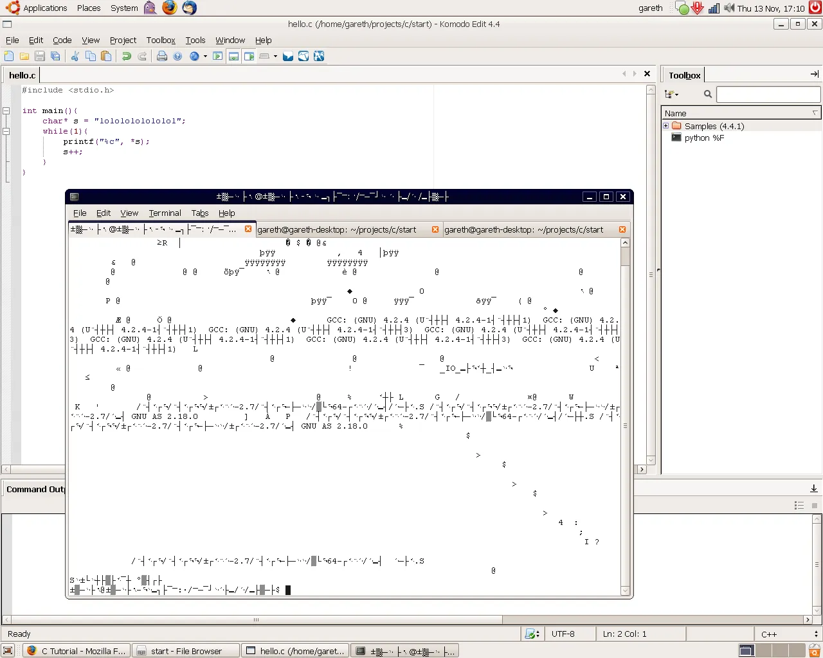Select the Samples (4.4.1) folder icon
The image size is (823, 658).
pos(676,126)
